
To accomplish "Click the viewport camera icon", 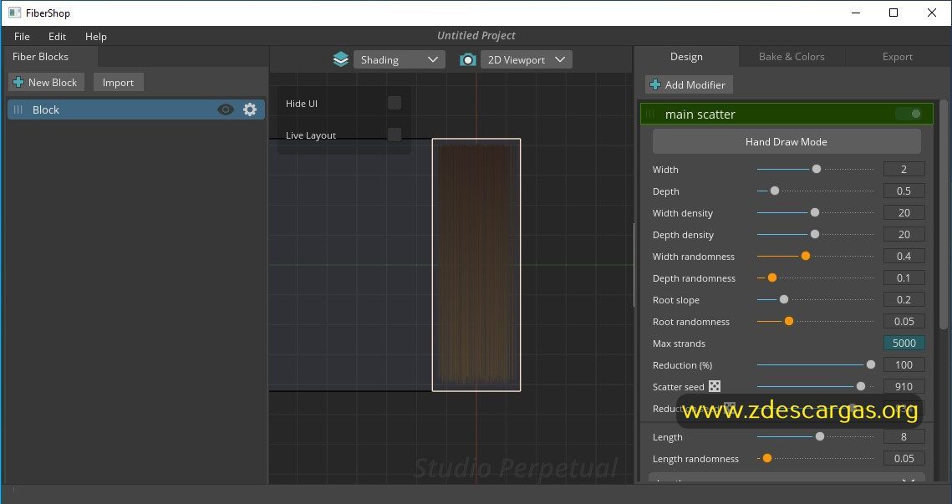I will 467,59.
